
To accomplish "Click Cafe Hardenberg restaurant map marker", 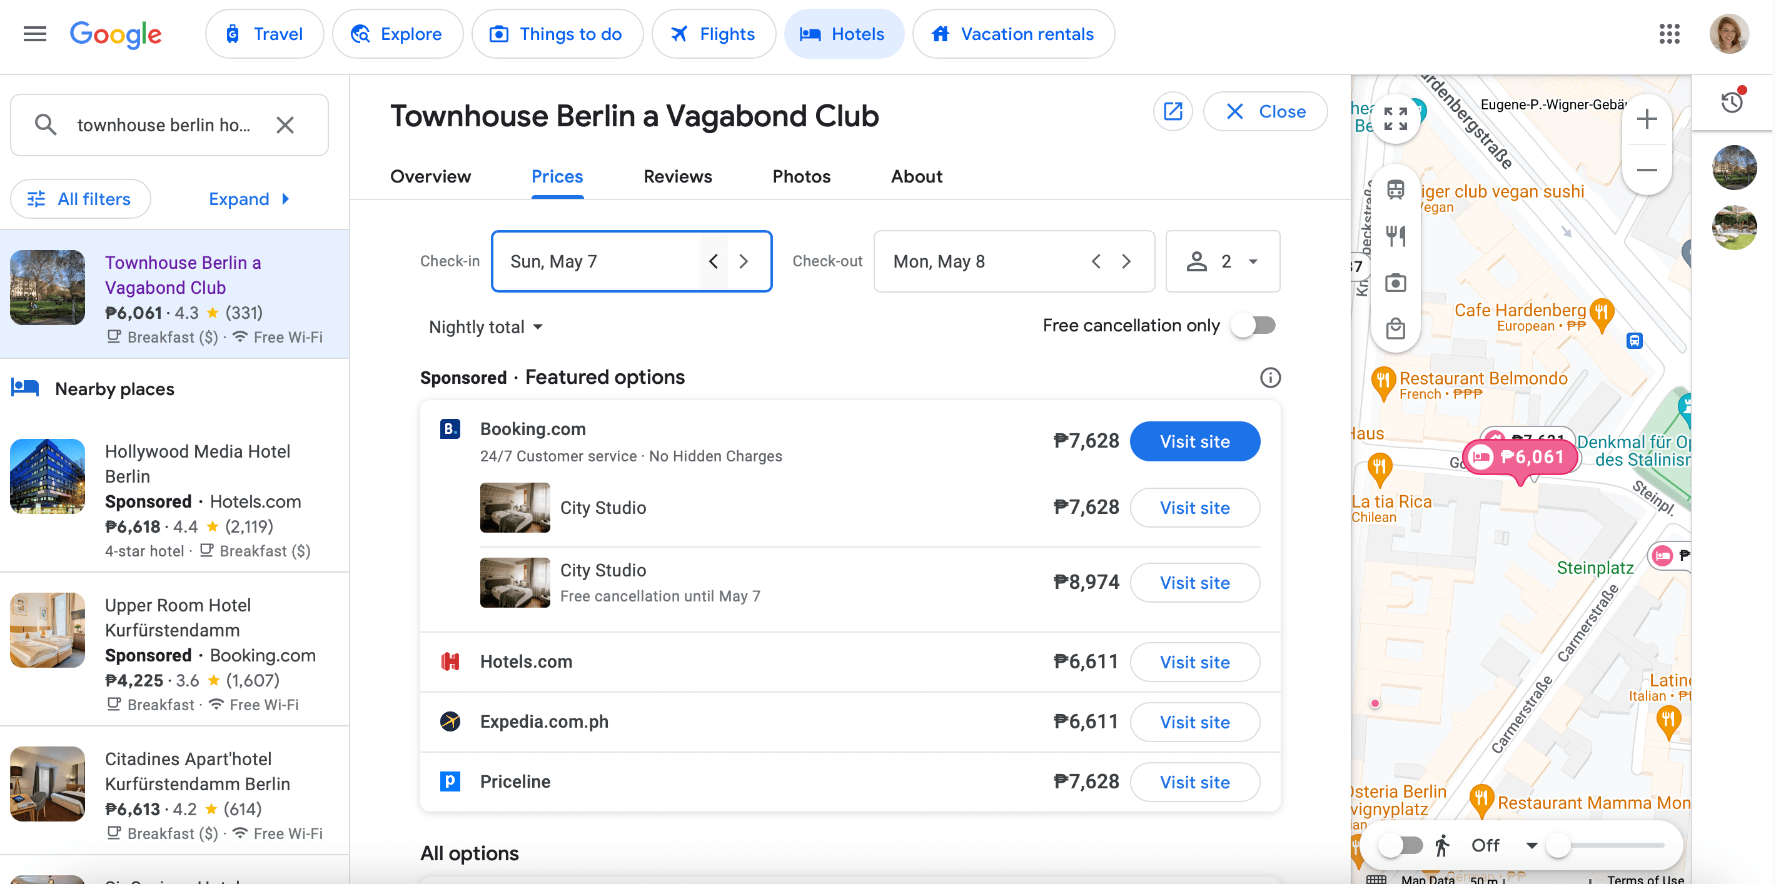I will pos(1602,315).
